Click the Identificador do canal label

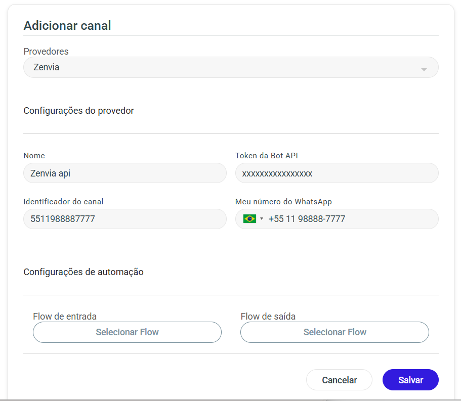tap(63, 202)
